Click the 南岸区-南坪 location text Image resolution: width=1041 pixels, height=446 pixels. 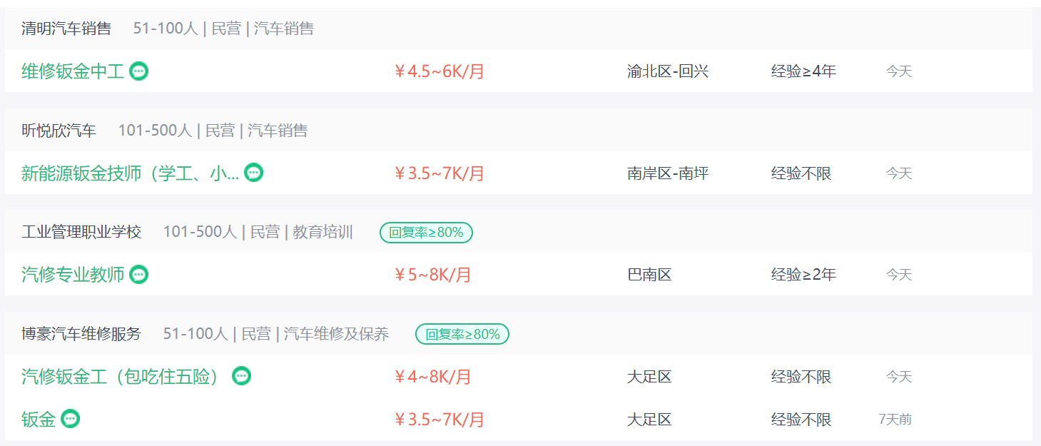[x=668, y=173]
